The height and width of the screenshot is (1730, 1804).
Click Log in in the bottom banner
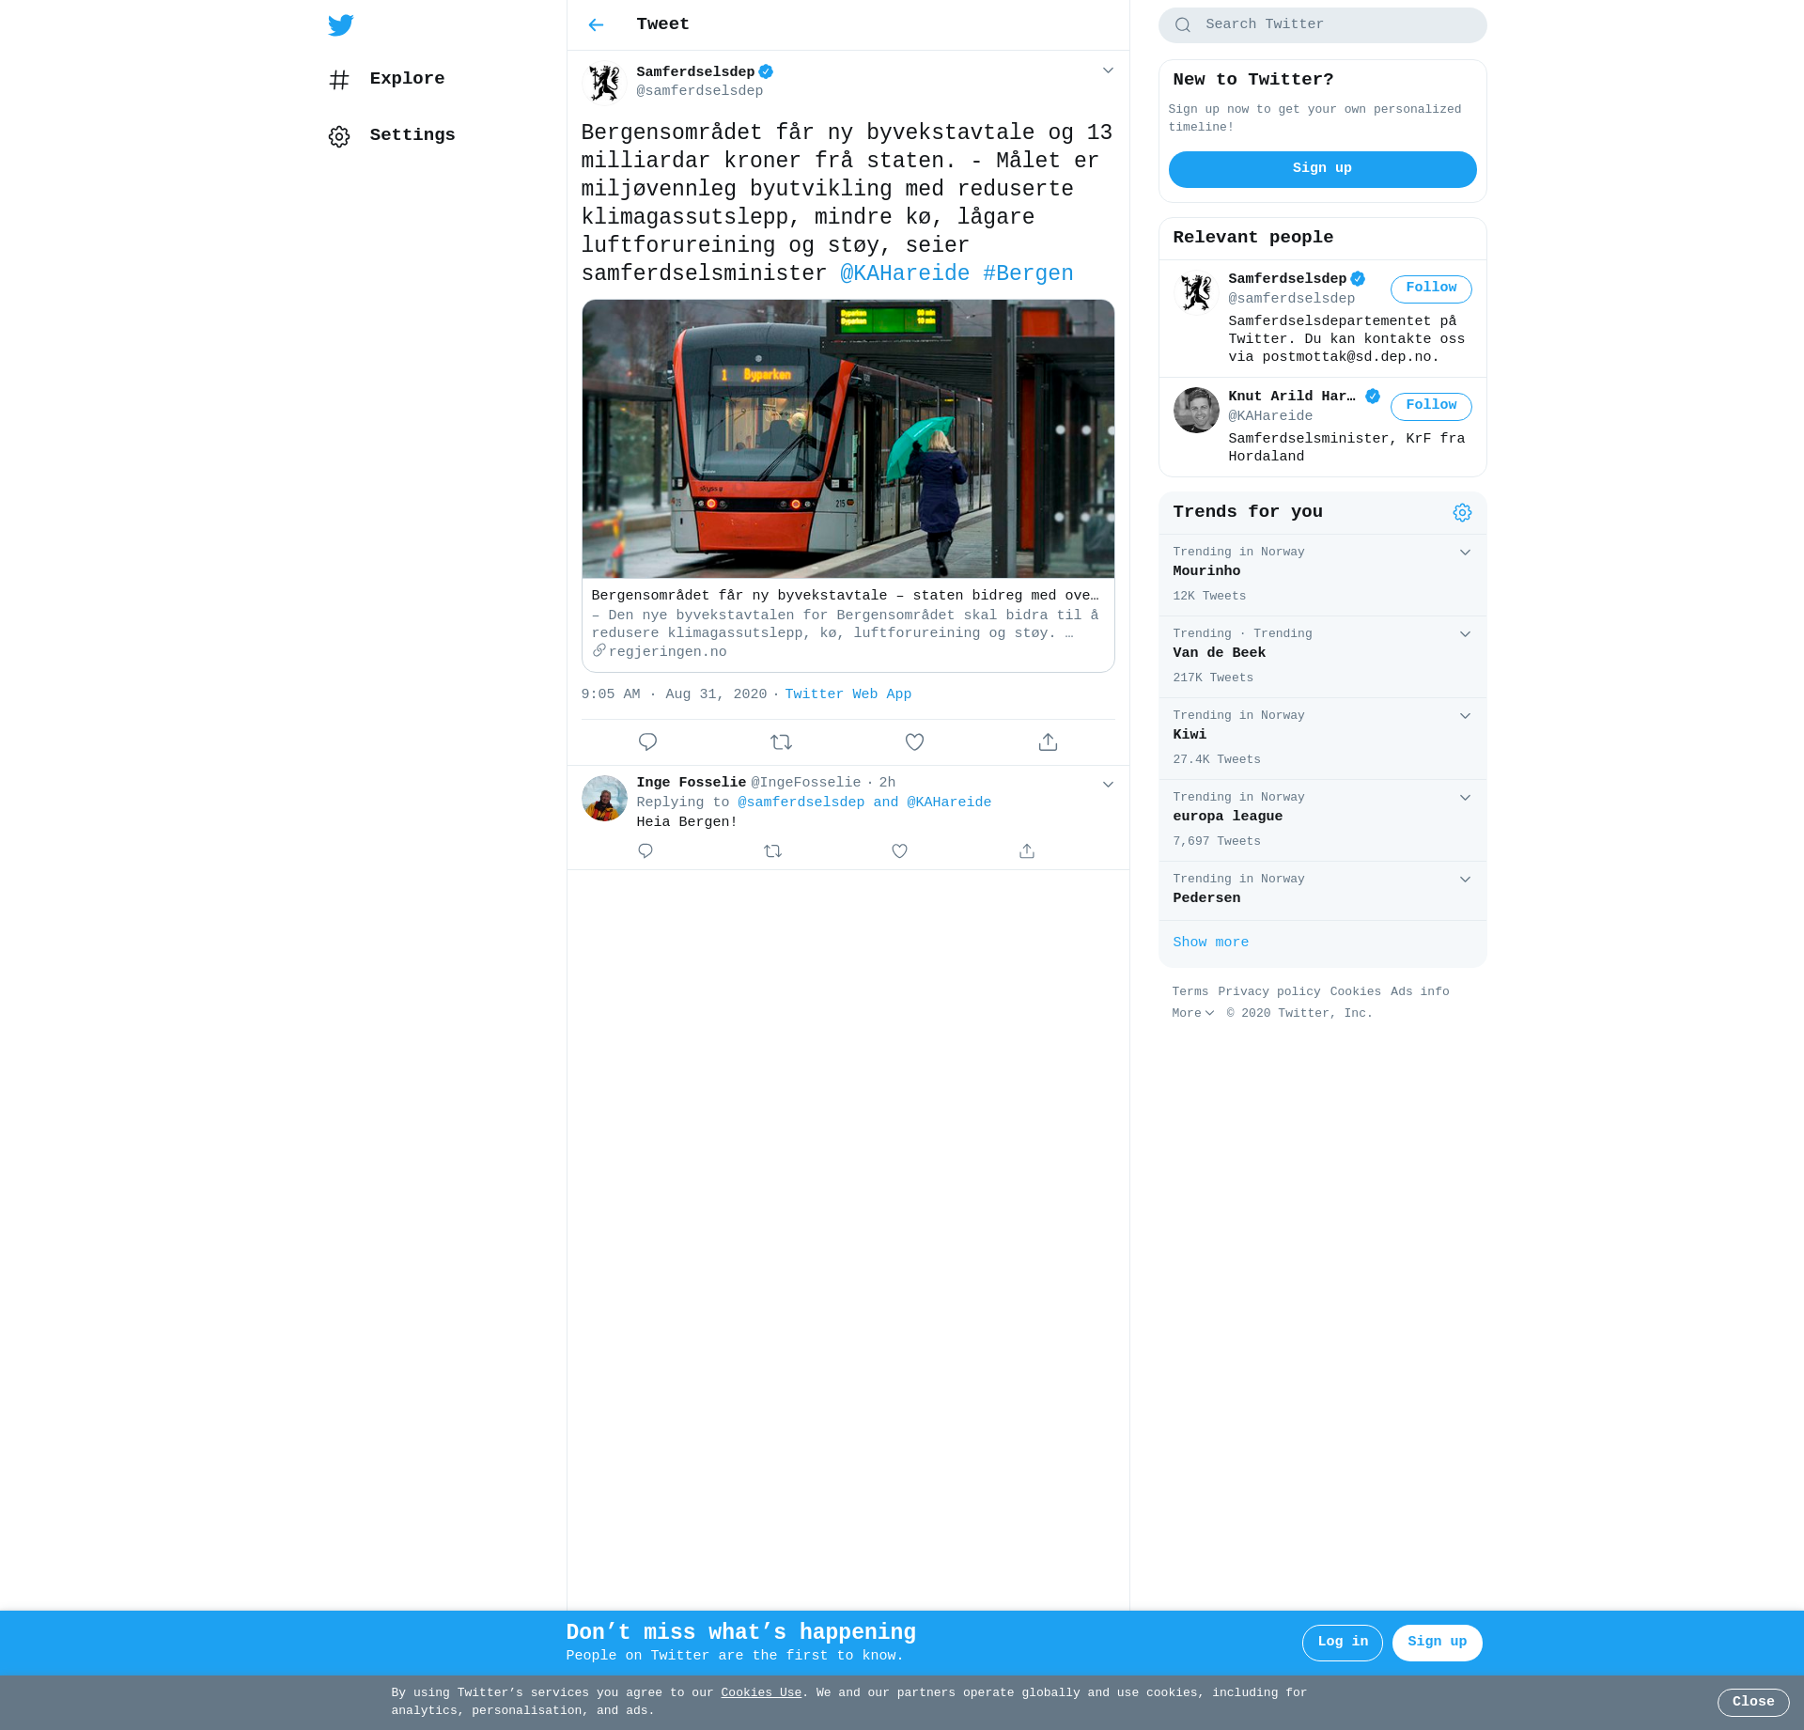click(x=1342, y=1642)
